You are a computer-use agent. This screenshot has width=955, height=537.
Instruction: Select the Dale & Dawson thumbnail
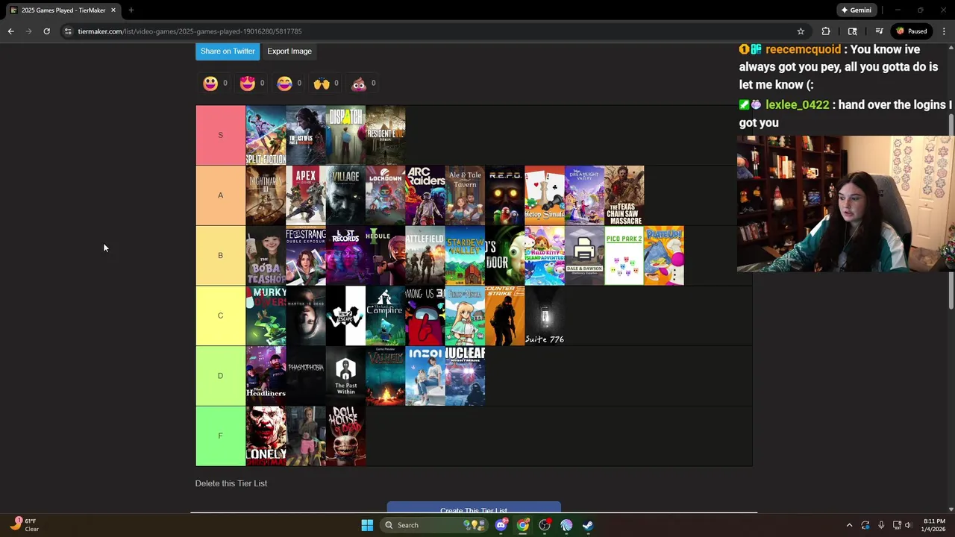click(584, 255)
